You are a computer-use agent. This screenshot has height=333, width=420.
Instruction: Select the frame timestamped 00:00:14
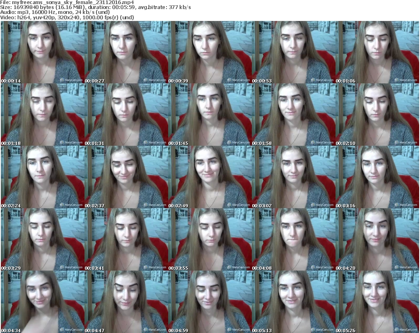(42, 52)
